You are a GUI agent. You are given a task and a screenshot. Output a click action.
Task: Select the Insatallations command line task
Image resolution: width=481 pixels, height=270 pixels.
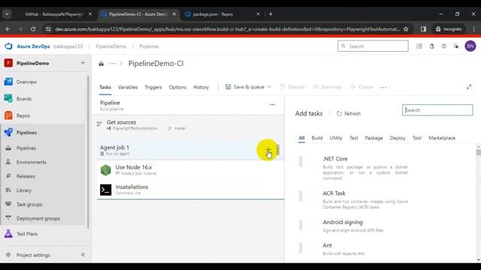190,190
